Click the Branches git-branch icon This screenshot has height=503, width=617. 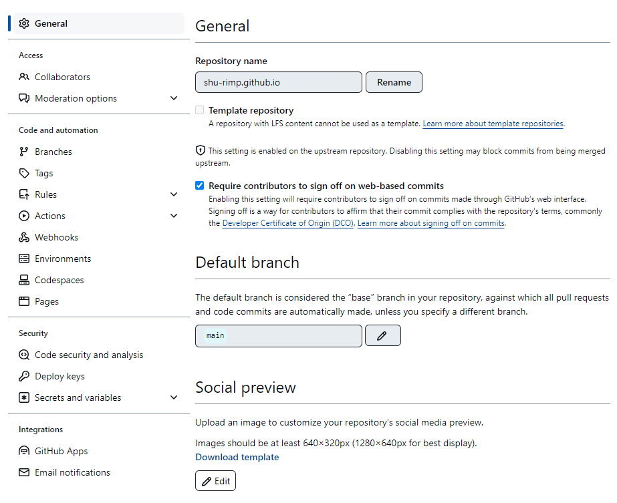click(24, 152)
